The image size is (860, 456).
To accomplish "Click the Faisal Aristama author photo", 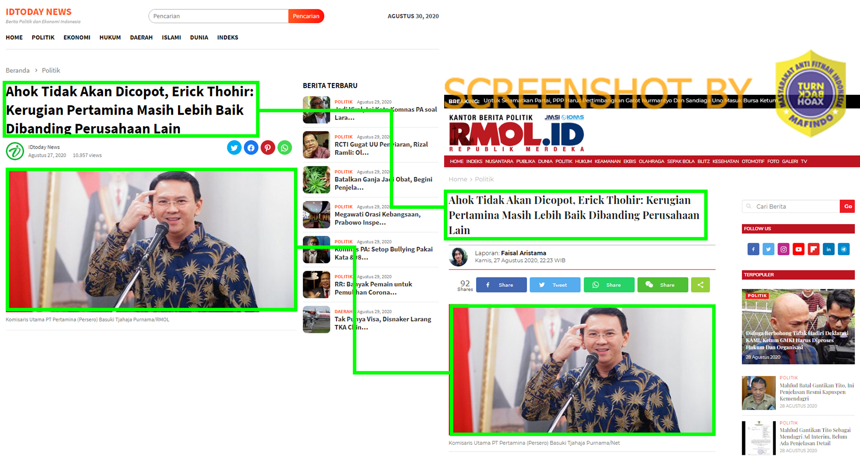I will (458, 257).
